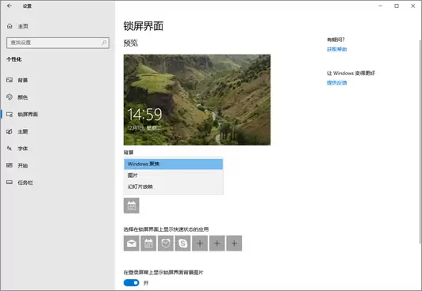Add app with middle plus tile
Image resolution: width=422 pixels, height=291 pixels.
[217, 244]
